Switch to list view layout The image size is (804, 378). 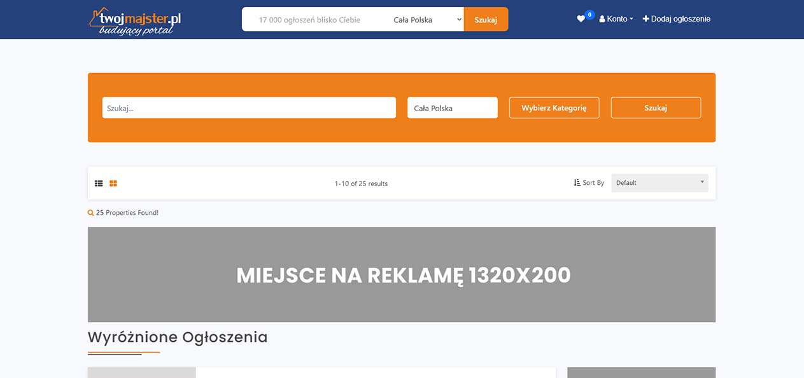click(99, 184)
